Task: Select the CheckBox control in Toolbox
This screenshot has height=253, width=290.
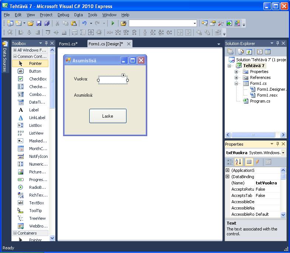Action: (x=38, y=79)
